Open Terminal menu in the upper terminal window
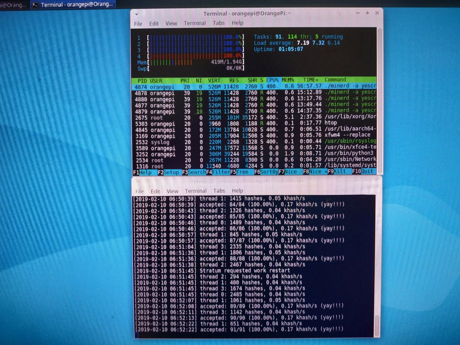Screen dimensions: 460x345 195,23
